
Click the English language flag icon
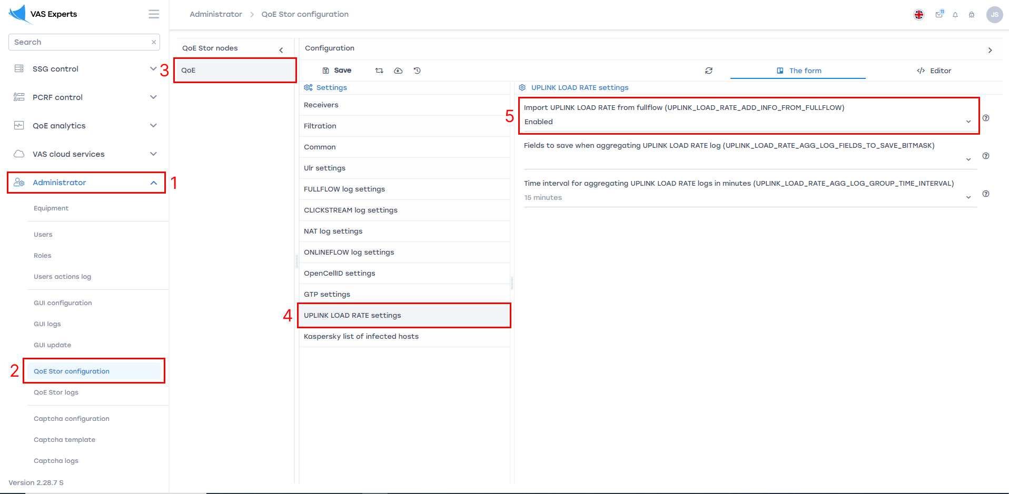click(918, 15)
